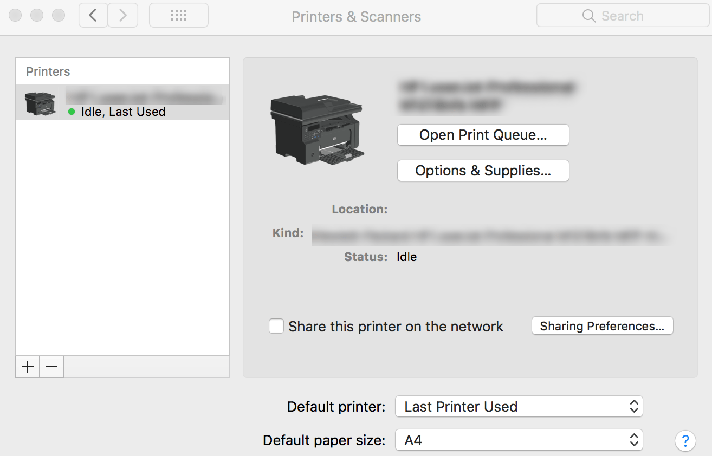Screen dimensions: 712x456
Task: Click inside the Search input field
Action: coord(629,16)
